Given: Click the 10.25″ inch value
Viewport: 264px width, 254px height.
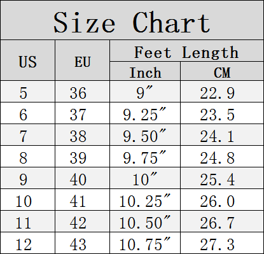Looking at the screenshot, I should 145,201.
